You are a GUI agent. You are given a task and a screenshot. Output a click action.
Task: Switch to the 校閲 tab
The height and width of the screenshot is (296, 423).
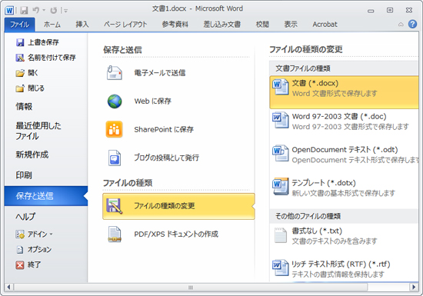click(x=262, y=25)
